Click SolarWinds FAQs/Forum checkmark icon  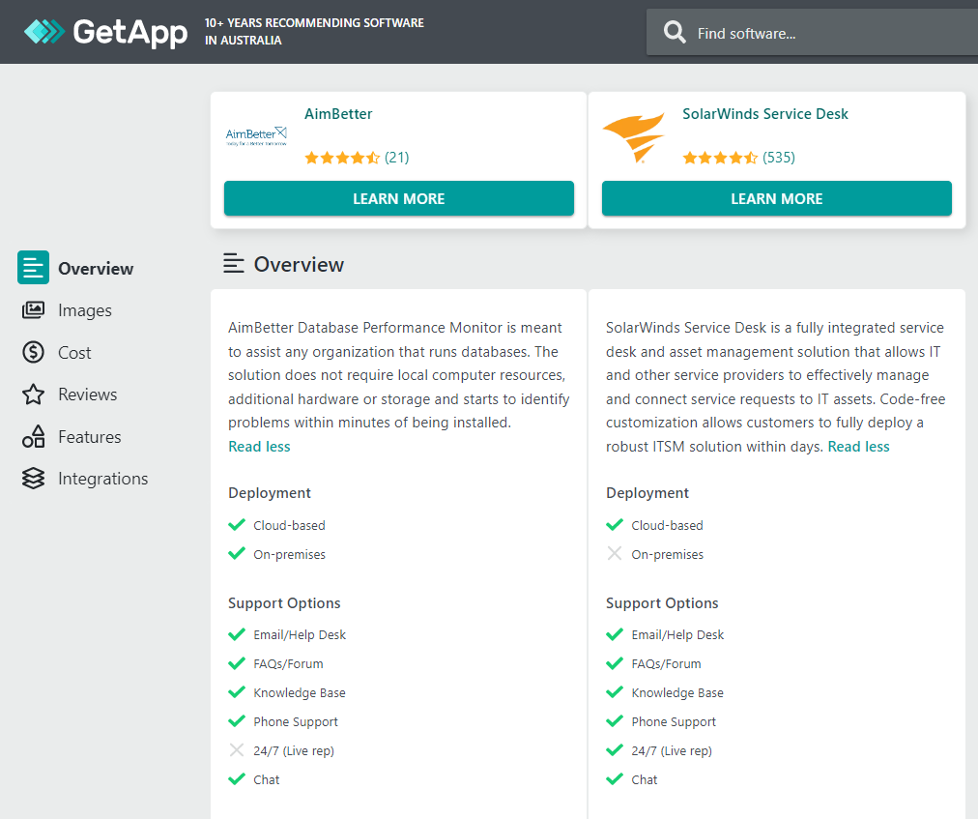[x=615, y=663]
